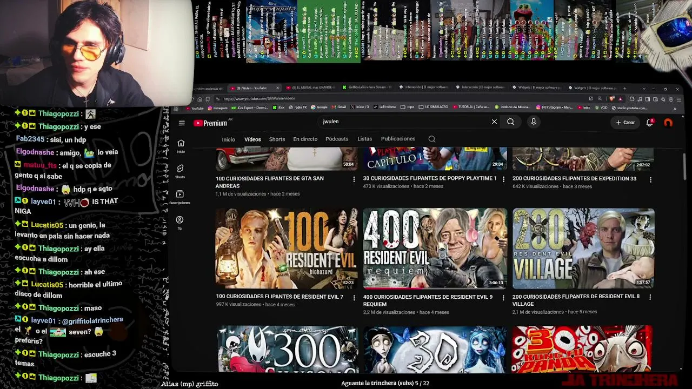Viewport: 692px width, 389px height.
Task: Open a new browser tab with plus
Action: [x=624, y=88]
